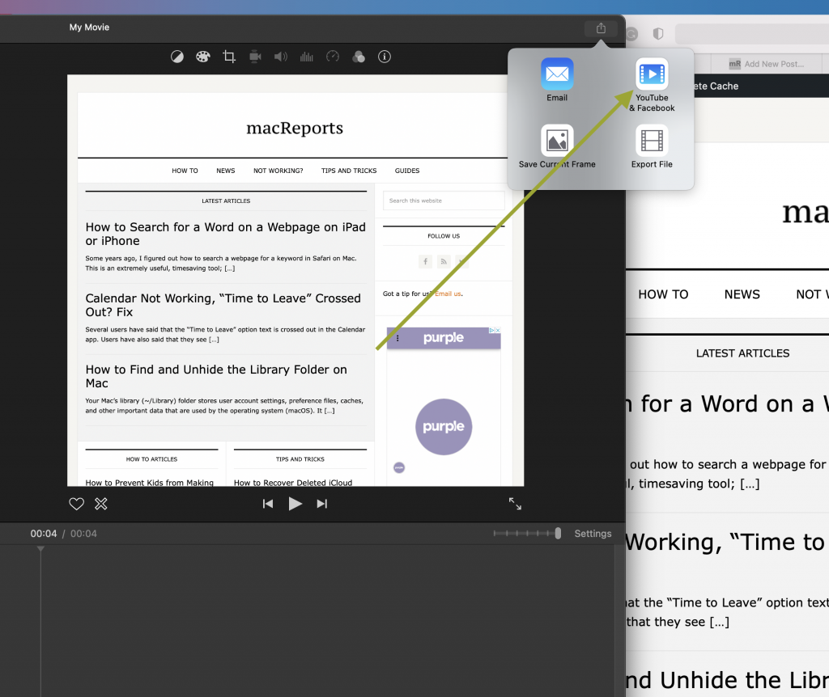The width and height of the screenshot is (829, 697).
Task: Choose YouTube & Facebook share option
Action: [652, 85]
